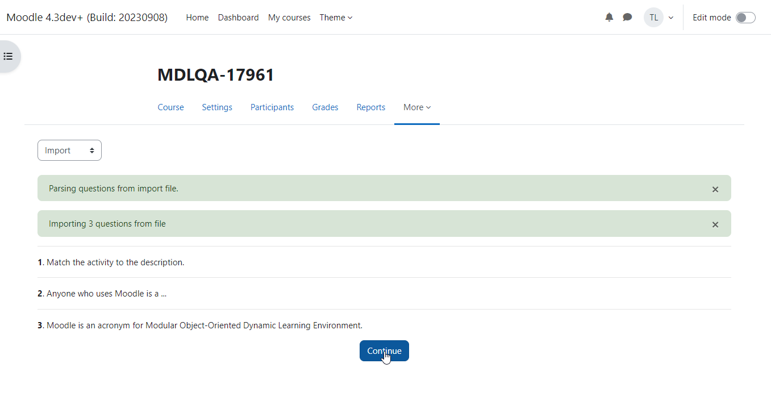771x405 pixels.
Task: Dismiss the 'Parsing questions from import file' notice
Action: (715, 189)
